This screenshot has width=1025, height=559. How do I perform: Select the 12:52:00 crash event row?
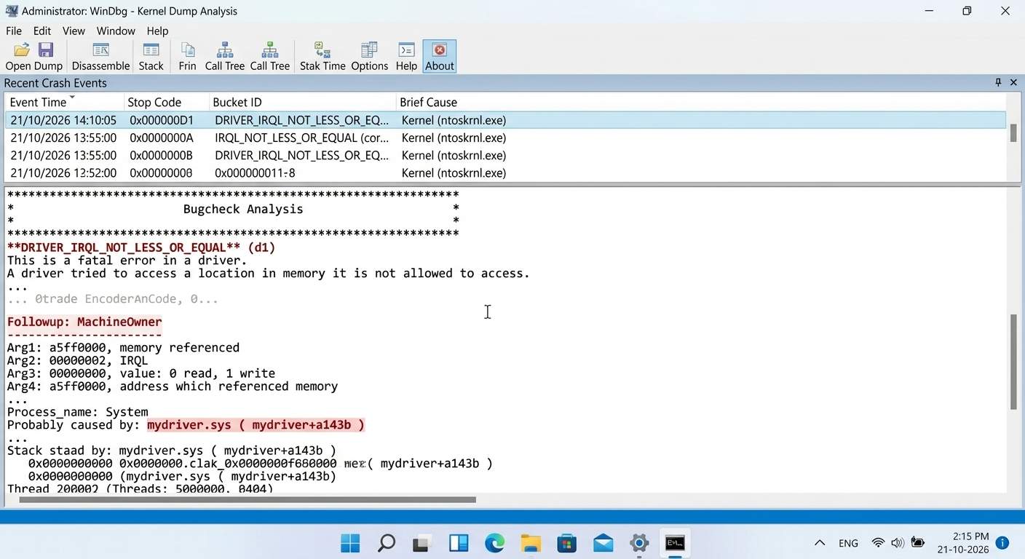pyautogui.click(x=505, y=173)
